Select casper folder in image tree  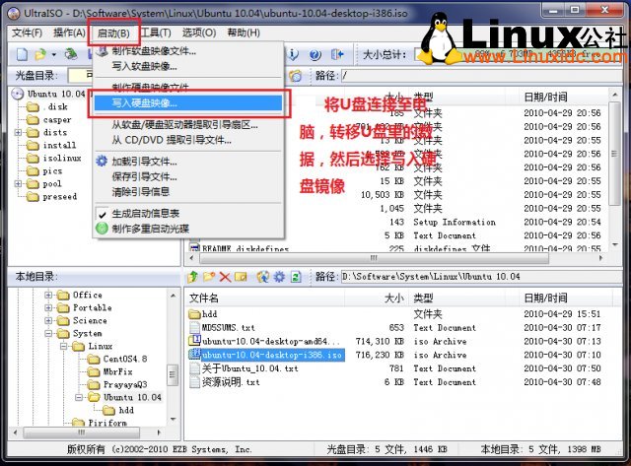[57, 120]
